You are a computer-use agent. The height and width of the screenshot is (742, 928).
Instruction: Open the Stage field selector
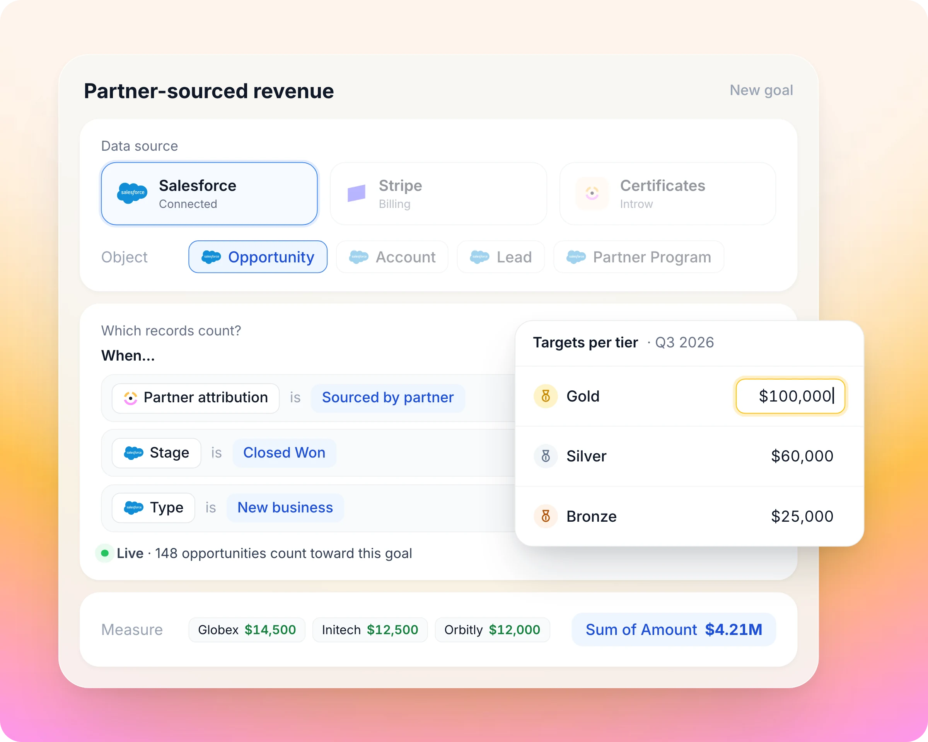(x=156, y=453)
